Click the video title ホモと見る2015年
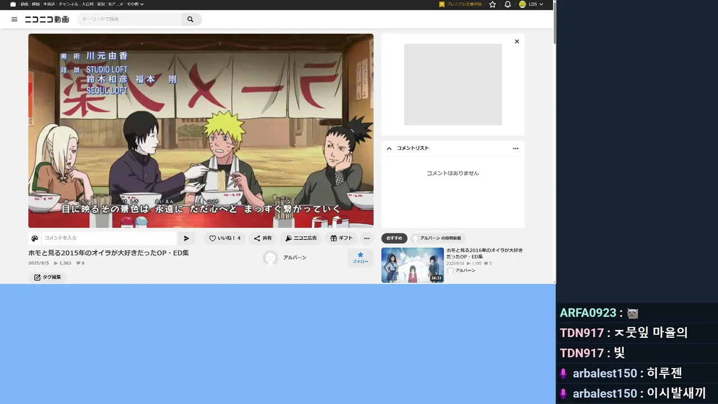The image size is (718, 404). [x=109, y=253]
